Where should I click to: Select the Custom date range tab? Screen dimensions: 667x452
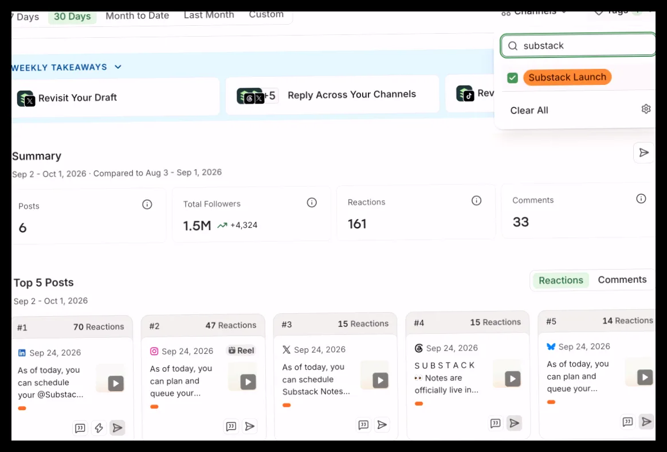pos(266,14)
